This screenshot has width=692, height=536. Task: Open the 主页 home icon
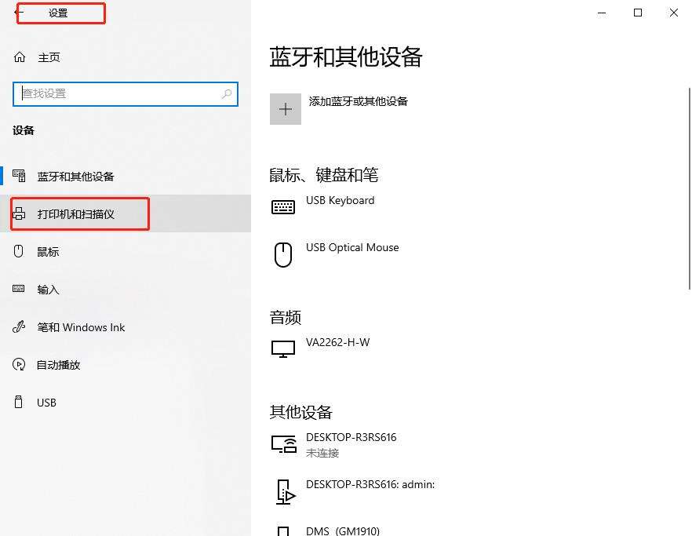[x=20, y=57]
